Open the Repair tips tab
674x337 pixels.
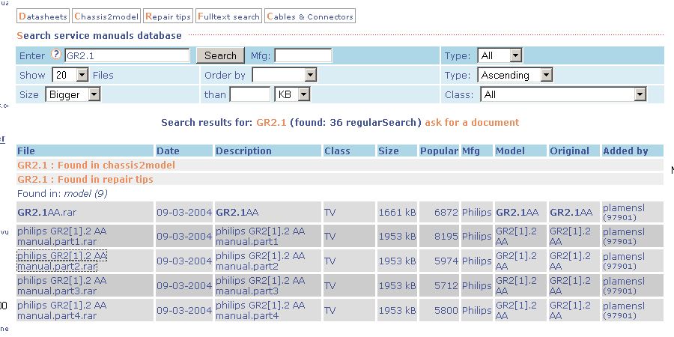point(168,16)
